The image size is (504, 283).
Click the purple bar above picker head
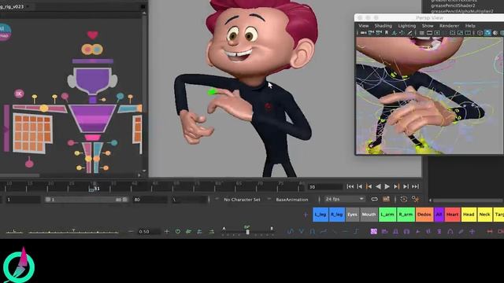(x=93, y=61)
